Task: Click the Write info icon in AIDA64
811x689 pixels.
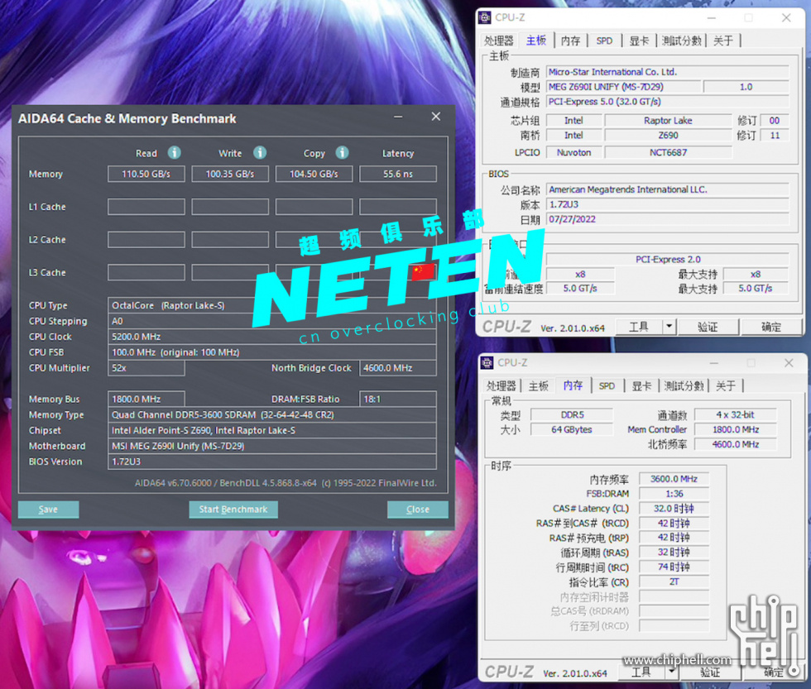Action: pyautogui.click(x=260, y=152)
